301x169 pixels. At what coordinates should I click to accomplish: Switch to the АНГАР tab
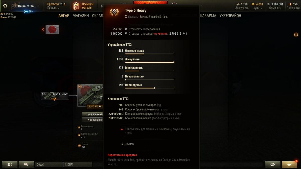[x=64, y=16]
